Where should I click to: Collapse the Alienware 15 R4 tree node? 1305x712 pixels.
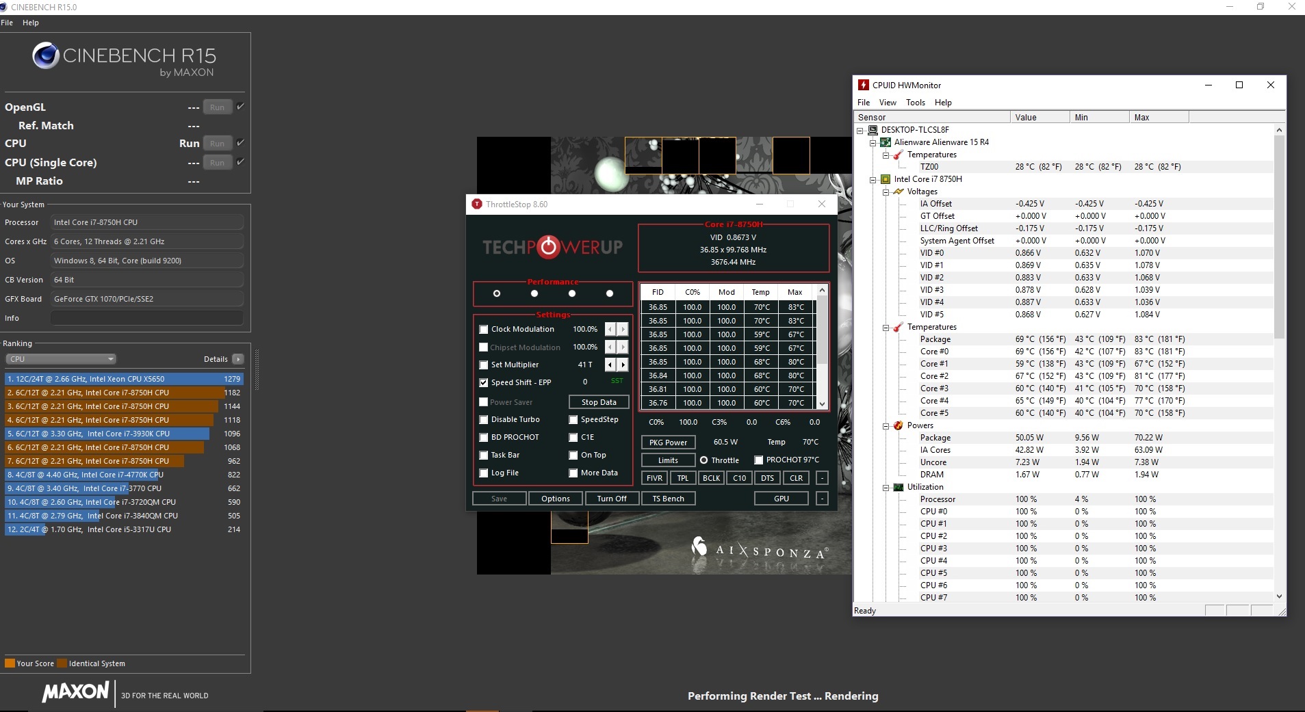point(873,142)
